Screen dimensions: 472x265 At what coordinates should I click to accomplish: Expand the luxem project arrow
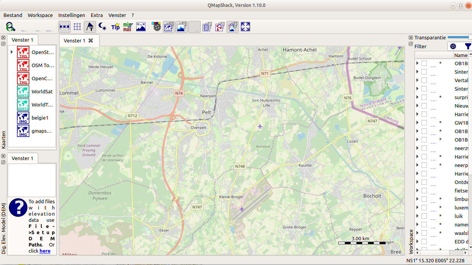tap(417, 208)
